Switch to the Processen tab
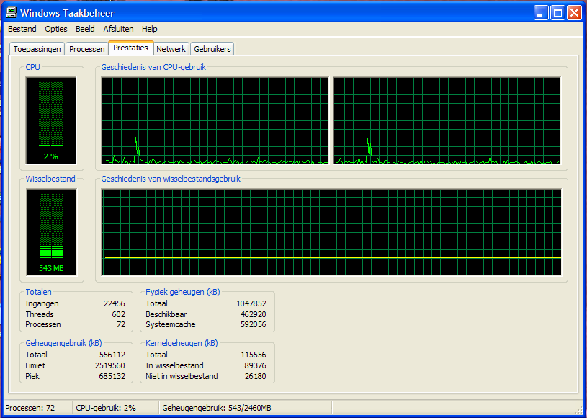This screenshot has width=587, height=418. pyautogui.click(x=87, y=49)
